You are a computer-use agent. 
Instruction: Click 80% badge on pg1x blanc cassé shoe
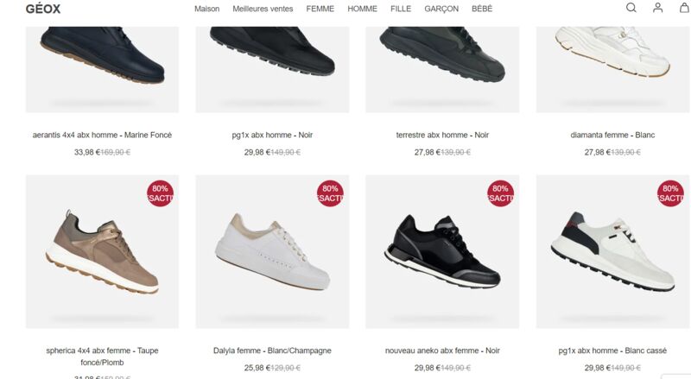[x=670, y=193]
